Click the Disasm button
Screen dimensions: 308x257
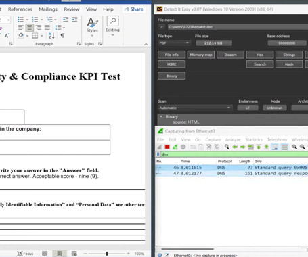(x=230, y=55)
